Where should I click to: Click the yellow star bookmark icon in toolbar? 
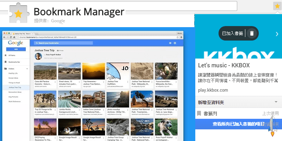pyautogui.click(x=277, y=6)
